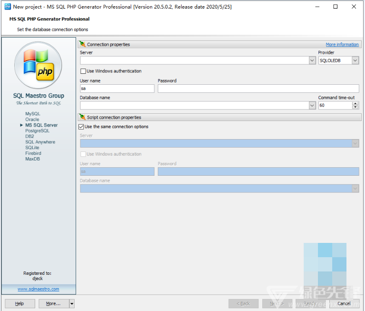The height and width of the screenshot is (311, 365).
Task: Click the app icon in title bar
Action: 8,7
